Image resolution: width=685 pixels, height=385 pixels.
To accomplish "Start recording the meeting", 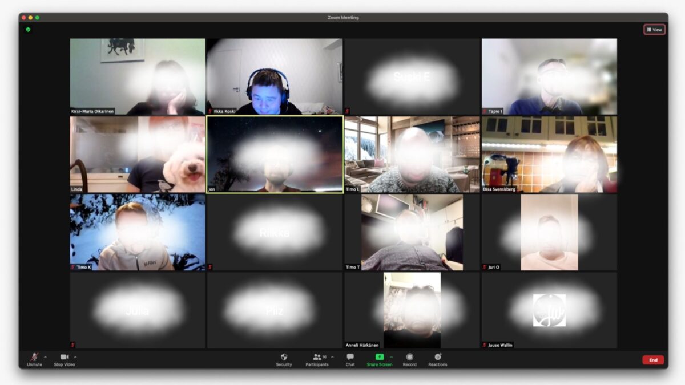I will (409, 358).
